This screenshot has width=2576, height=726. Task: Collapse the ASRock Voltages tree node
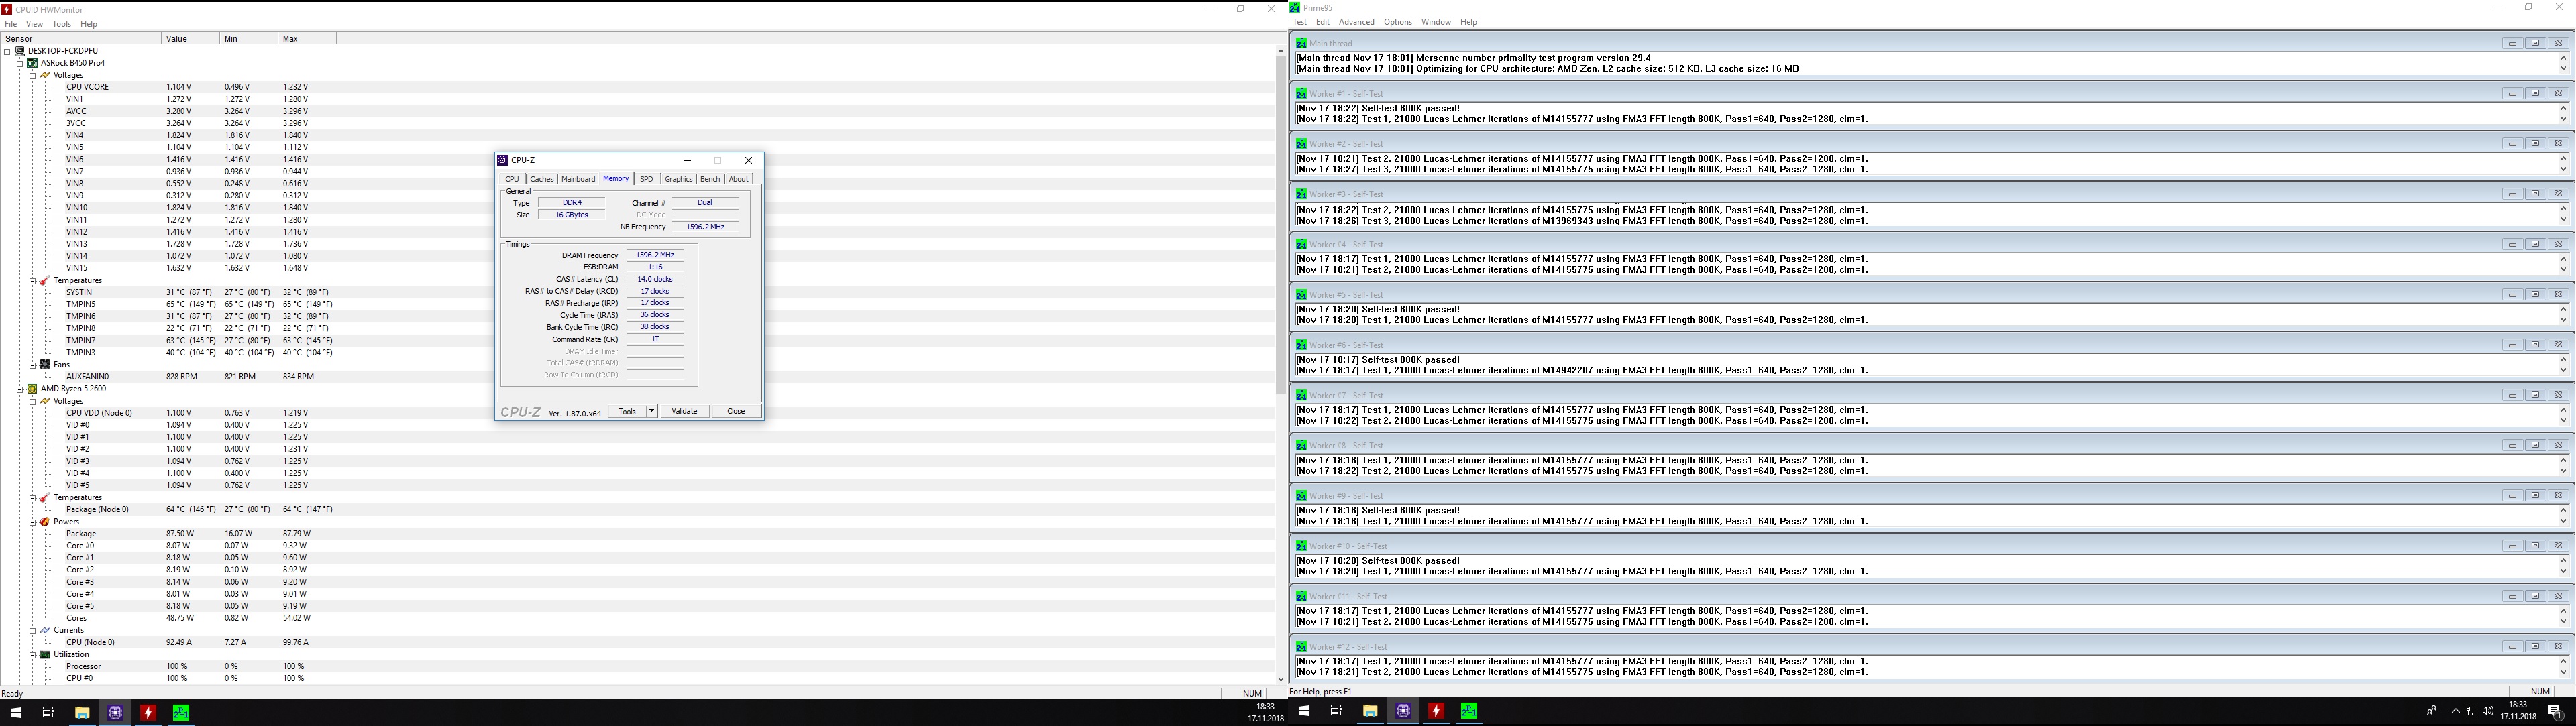32,75
